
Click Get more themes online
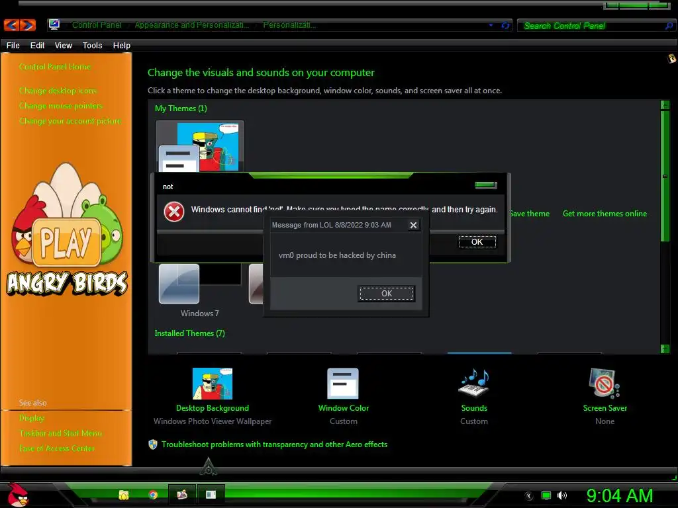click(x=605, y=214)
